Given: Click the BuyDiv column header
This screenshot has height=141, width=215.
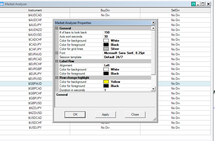Looking at the screenshot, I should click(x=105, y=10).
